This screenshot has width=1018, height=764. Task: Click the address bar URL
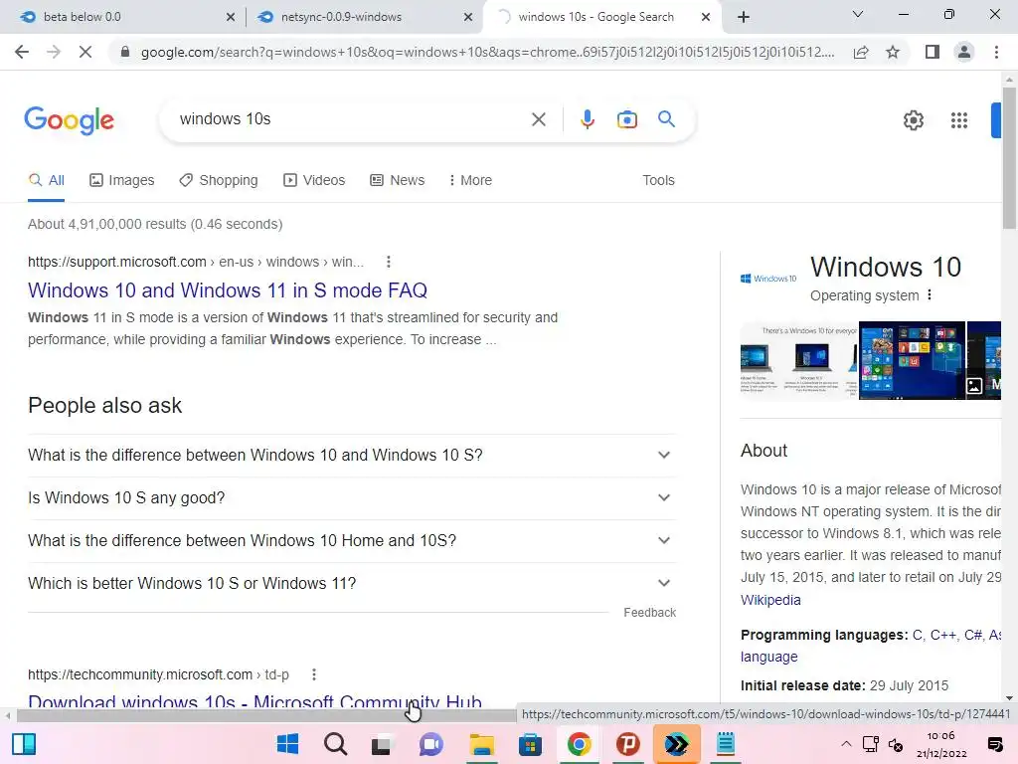click(x=487, y=52)
